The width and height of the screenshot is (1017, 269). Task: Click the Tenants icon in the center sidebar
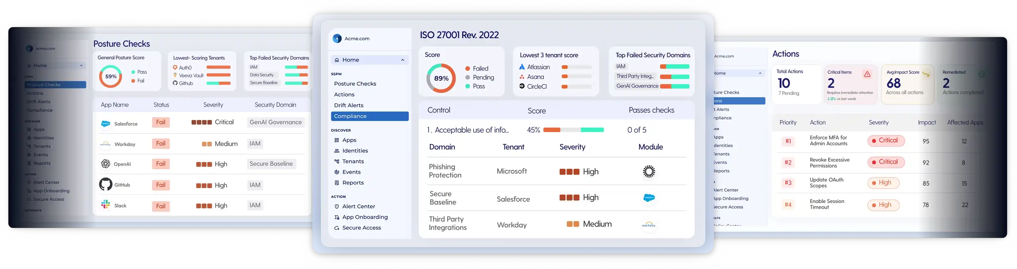337,161
